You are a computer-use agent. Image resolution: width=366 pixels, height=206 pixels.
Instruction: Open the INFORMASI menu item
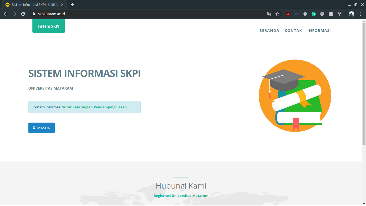click(319, 31)
